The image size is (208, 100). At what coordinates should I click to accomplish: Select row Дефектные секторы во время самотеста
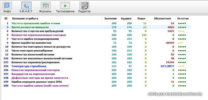click(x=96, y=78)
